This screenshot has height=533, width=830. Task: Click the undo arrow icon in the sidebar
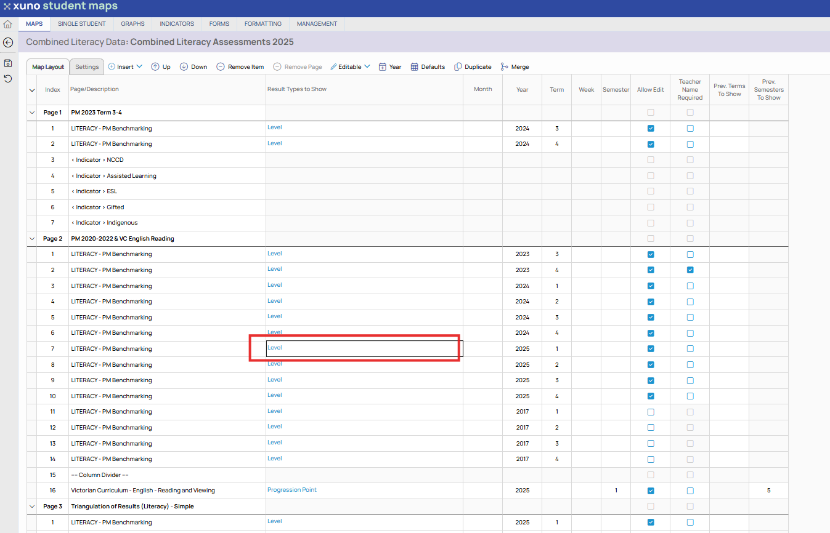(8, 78)
